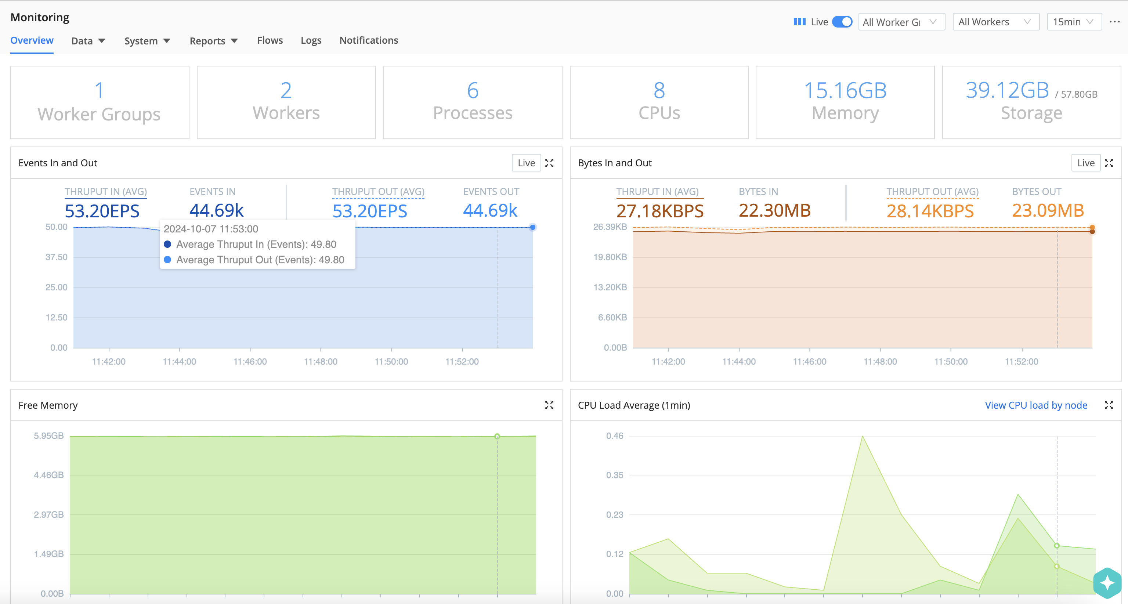Click the Overview tab underline icon area
The height and width of the screenshot is (604, 1128).
click(32, 40)
